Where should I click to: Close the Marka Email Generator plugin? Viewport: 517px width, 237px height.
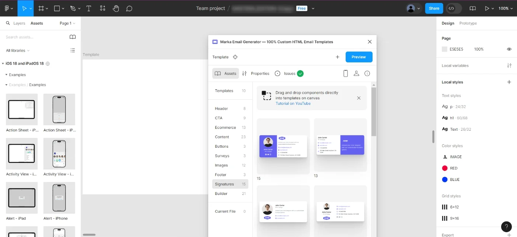(x=370, y=42)
